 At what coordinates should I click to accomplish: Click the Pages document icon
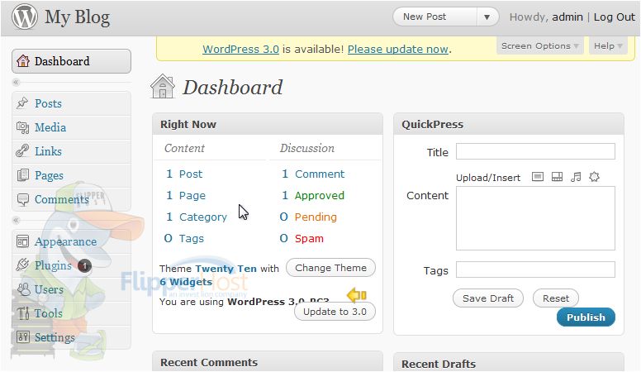23,175
